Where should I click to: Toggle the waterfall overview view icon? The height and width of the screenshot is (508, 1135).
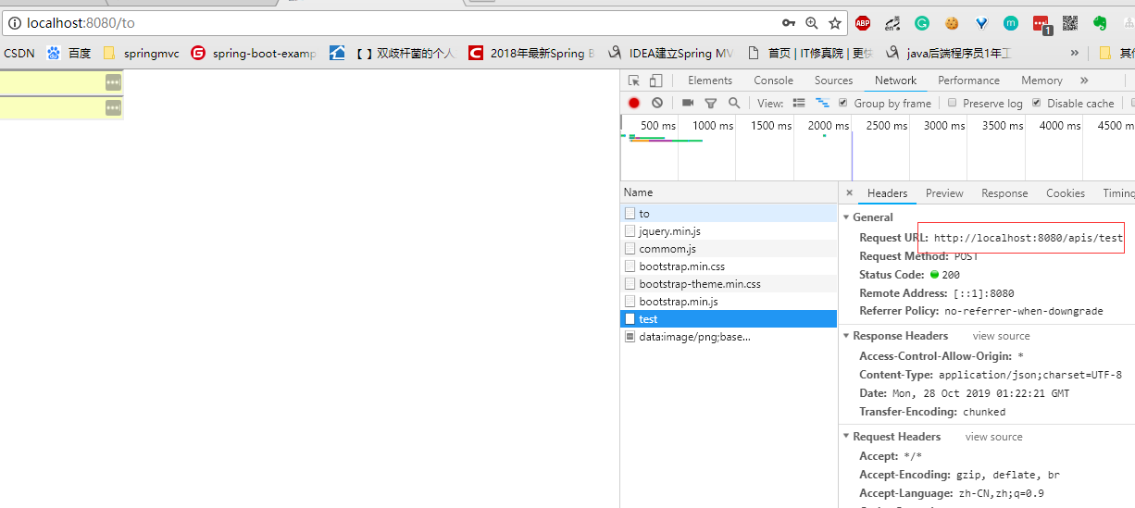822,104
